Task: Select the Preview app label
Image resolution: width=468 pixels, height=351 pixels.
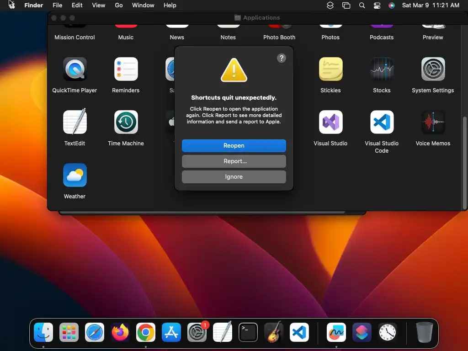Action: 433,37
